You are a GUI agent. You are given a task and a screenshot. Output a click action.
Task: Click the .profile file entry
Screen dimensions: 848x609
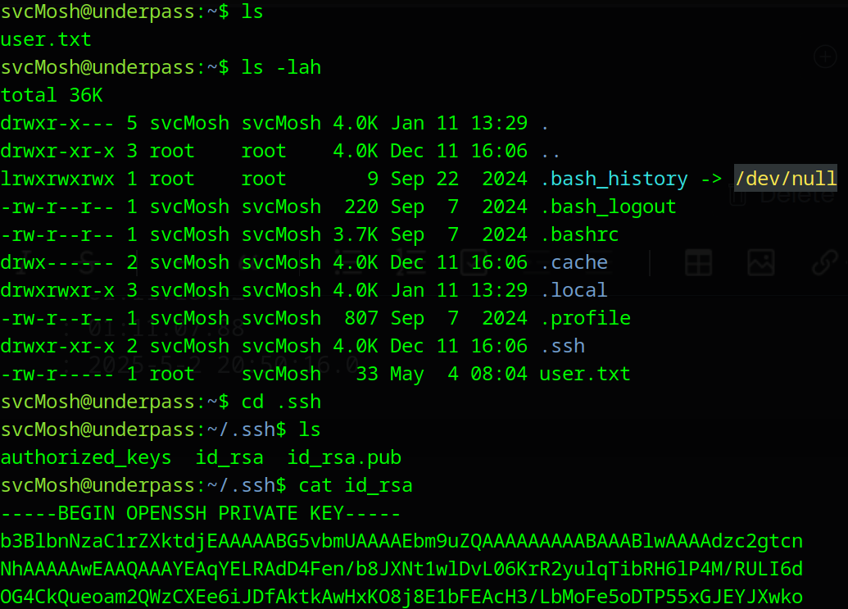tap(586, 317)
